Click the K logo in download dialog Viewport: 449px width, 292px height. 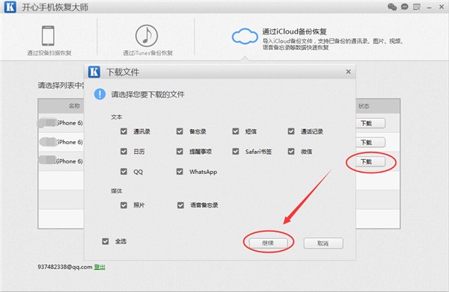pos(94,72)
